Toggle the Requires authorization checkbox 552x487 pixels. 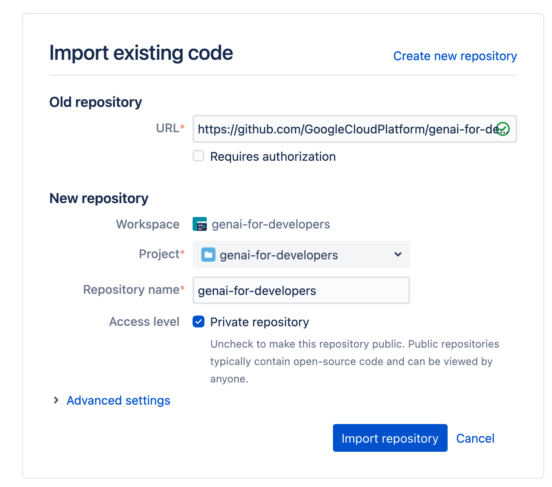tap(198, 156)
